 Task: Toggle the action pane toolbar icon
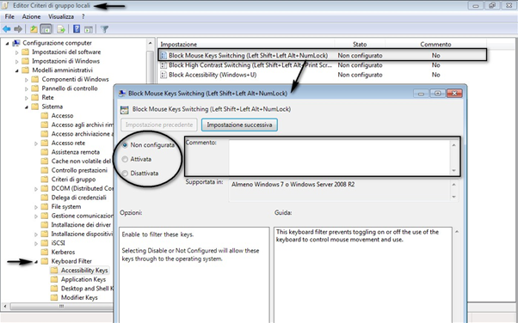pos(89,29)
